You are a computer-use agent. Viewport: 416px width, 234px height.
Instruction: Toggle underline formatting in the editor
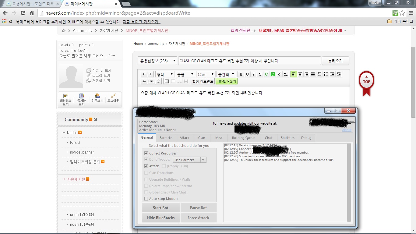click(247, 74)
